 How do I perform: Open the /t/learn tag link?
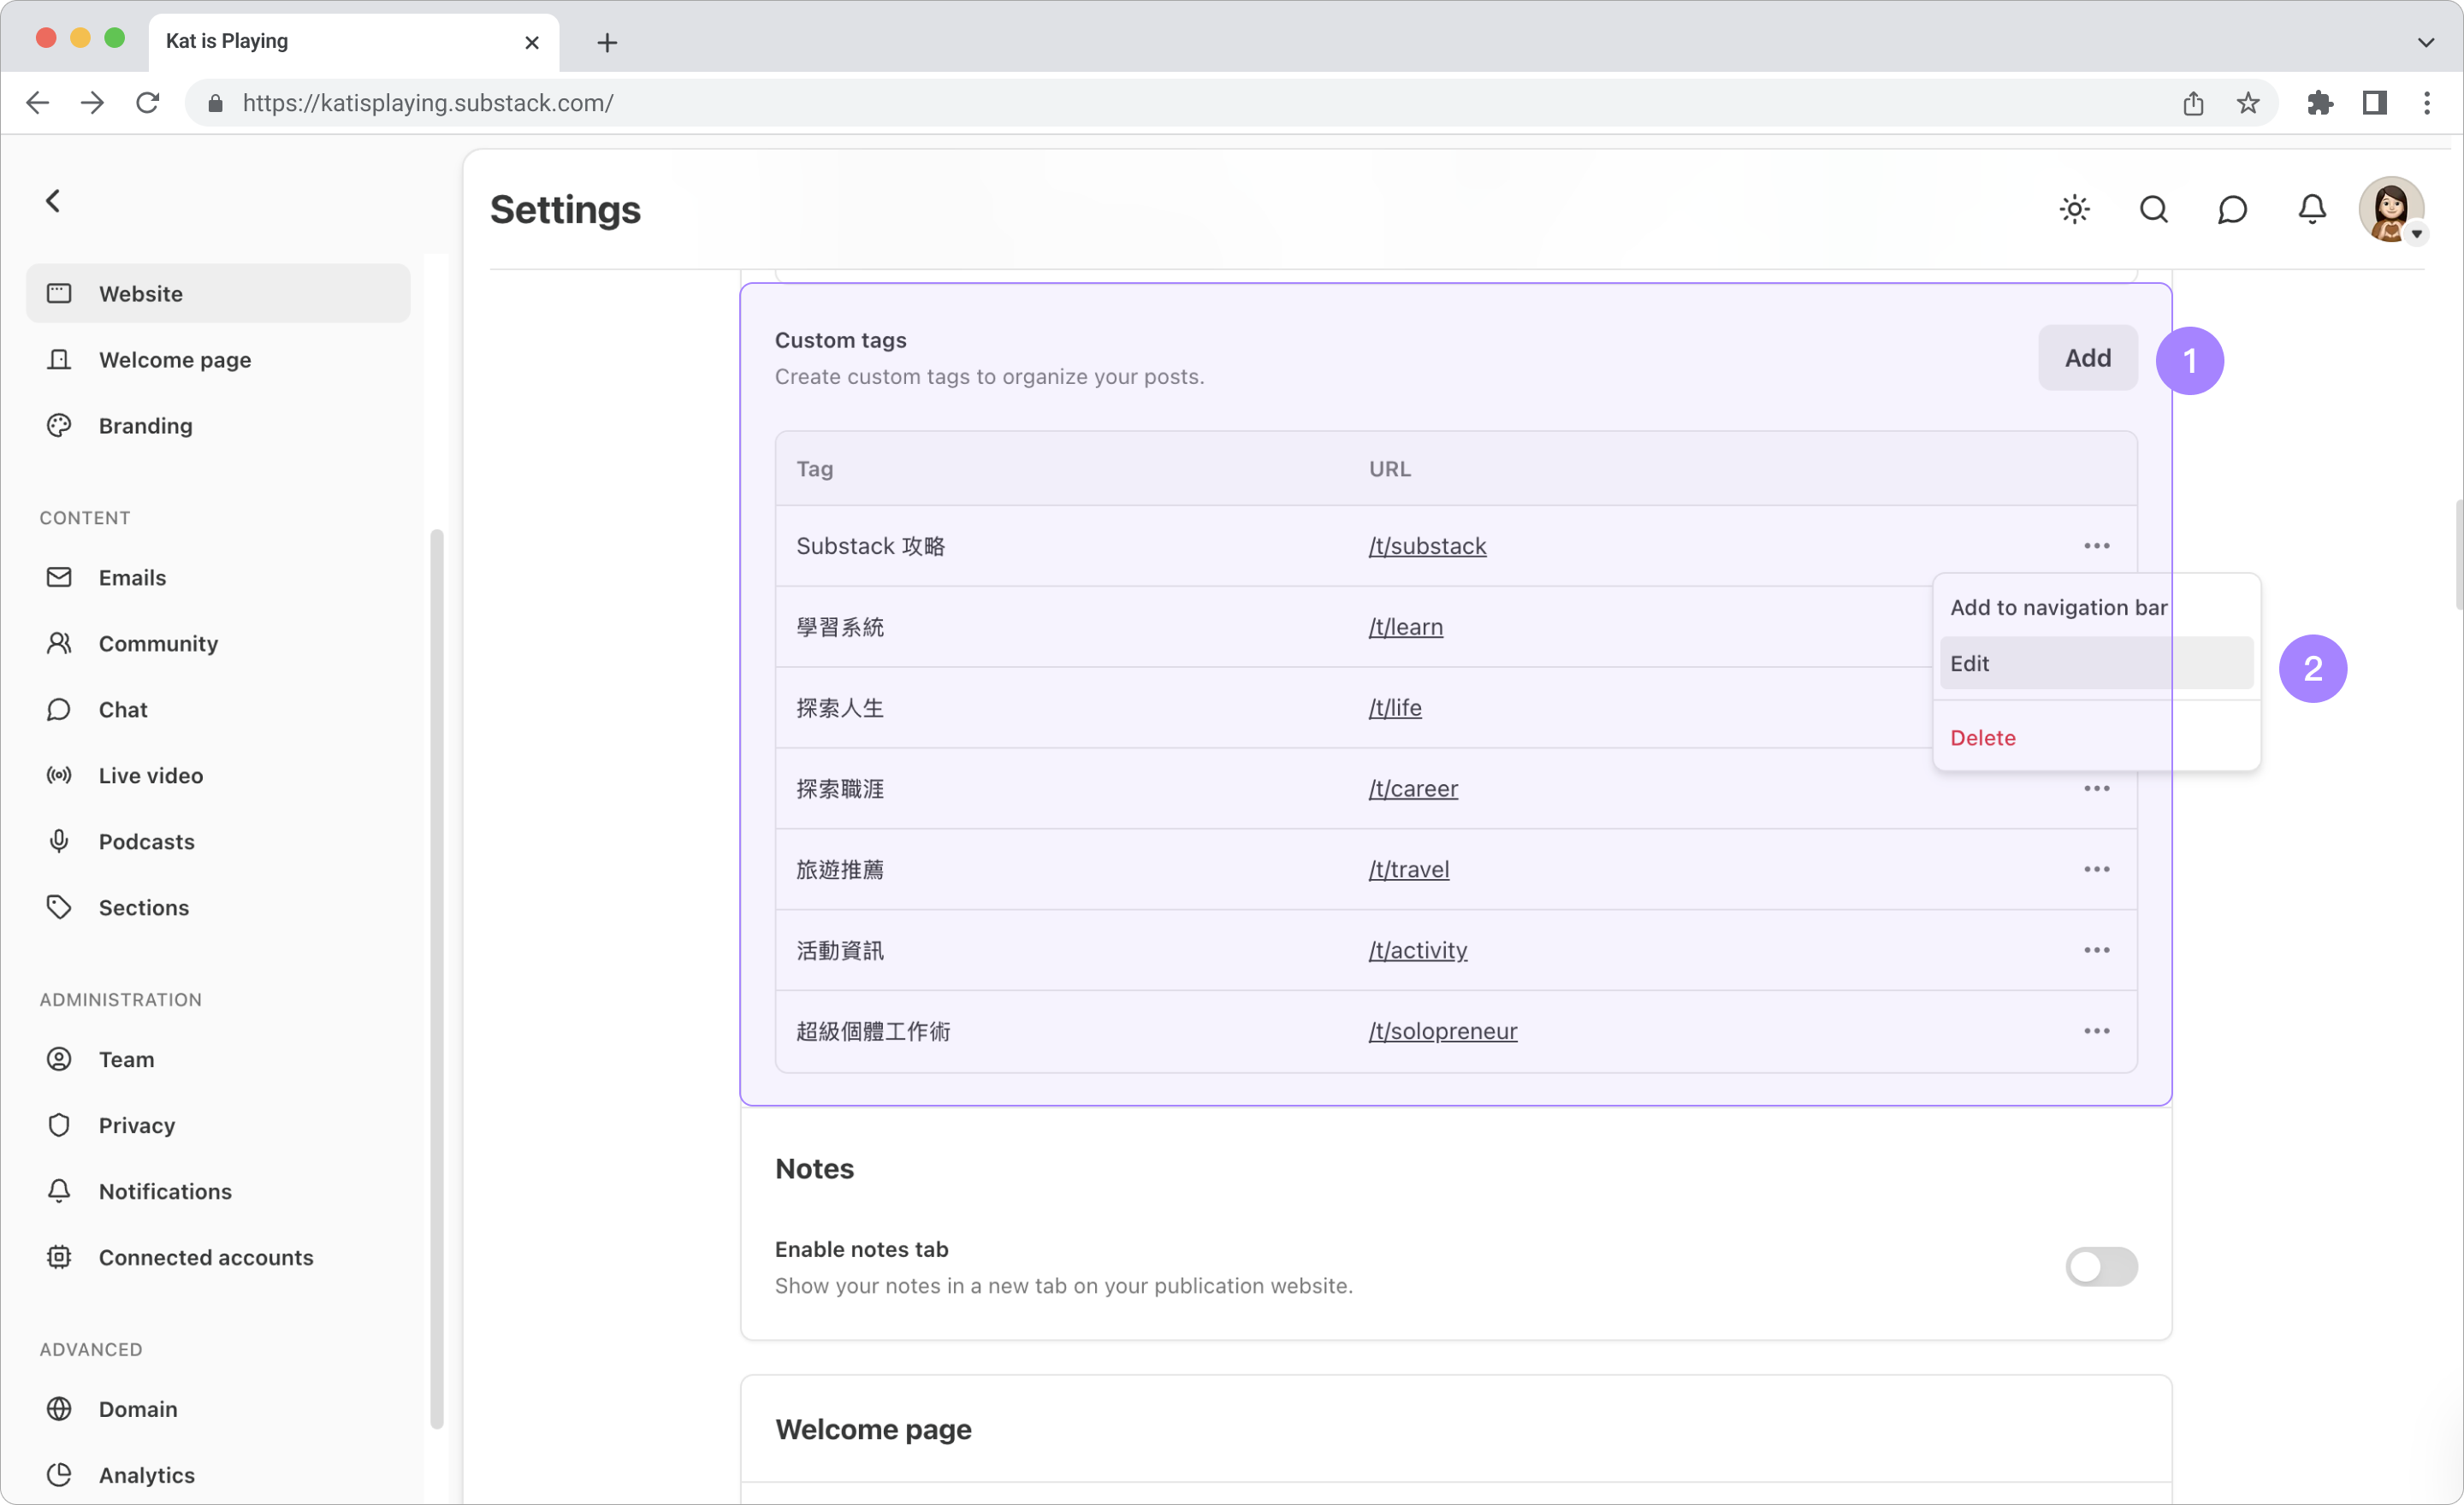pyautogui.click(x=1405, y=627)
